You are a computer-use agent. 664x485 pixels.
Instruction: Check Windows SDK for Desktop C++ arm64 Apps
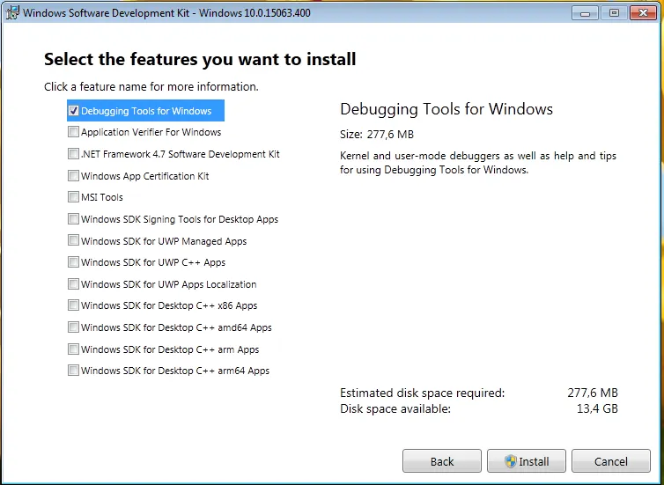click(73, 371)
